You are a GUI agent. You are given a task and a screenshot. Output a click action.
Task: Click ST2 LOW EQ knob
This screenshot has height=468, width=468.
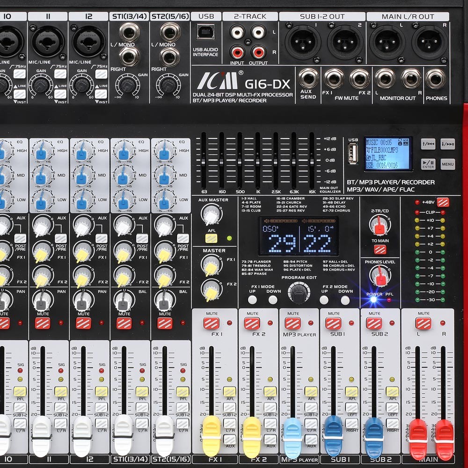coord(164,200)
